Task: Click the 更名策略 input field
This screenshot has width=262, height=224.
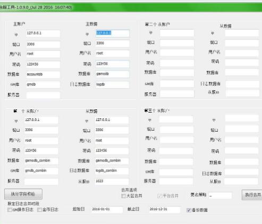Action: point(220,195)
